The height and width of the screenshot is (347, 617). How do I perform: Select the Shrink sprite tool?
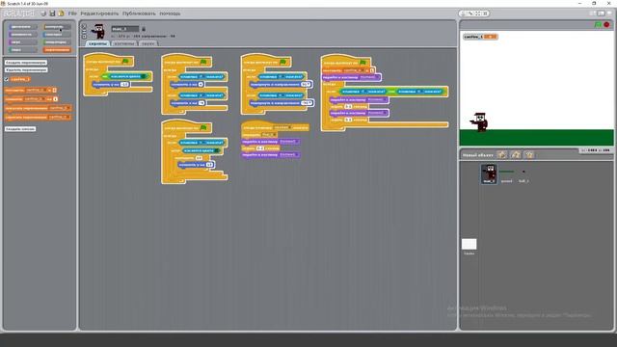[485, 13]
